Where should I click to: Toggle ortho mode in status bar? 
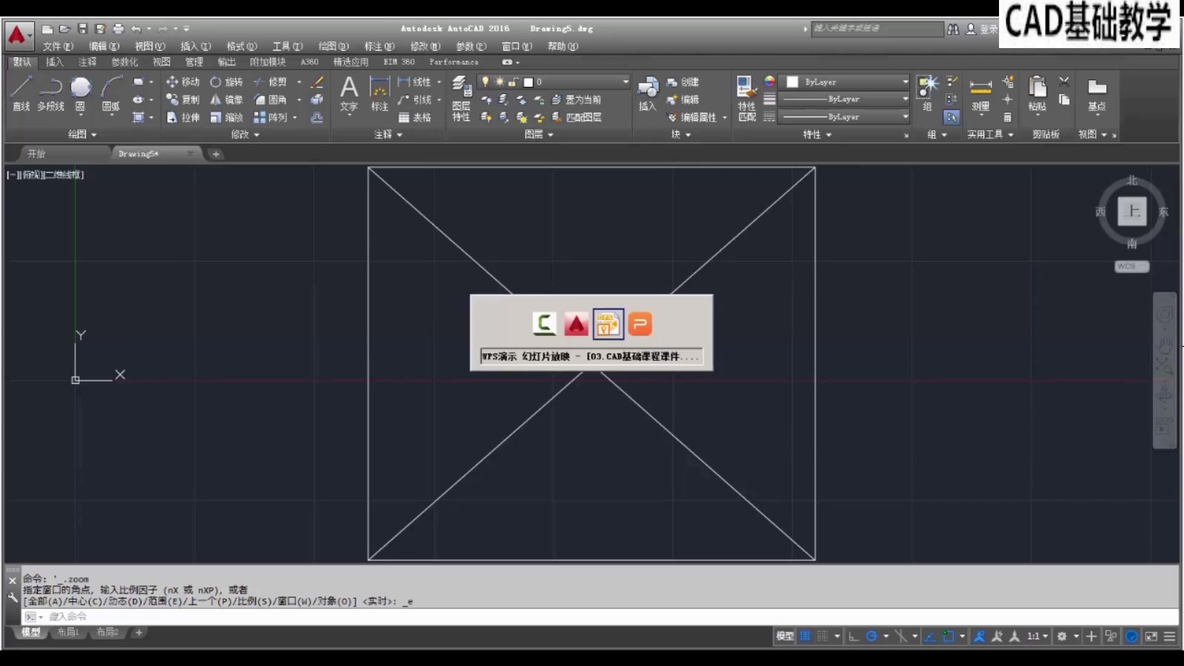coord(853,636)
